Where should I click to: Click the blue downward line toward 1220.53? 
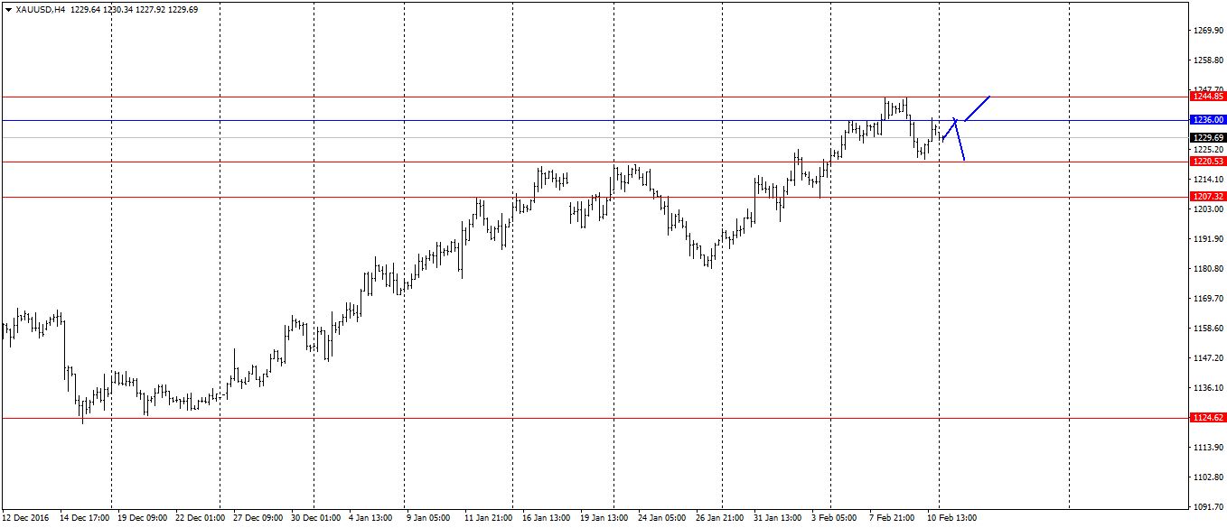pyautogui.click(x=960, y=141)
